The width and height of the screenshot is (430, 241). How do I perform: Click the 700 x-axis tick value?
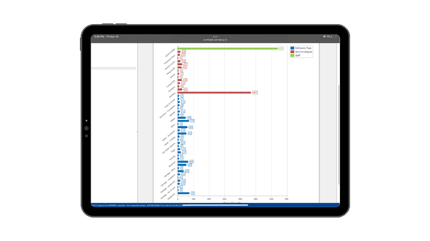click(286, 199)
